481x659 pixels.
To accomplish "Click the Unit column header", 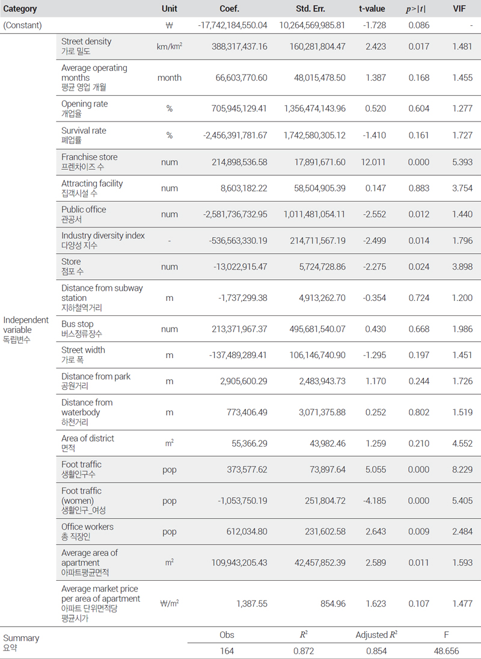I will coord(169,9).
